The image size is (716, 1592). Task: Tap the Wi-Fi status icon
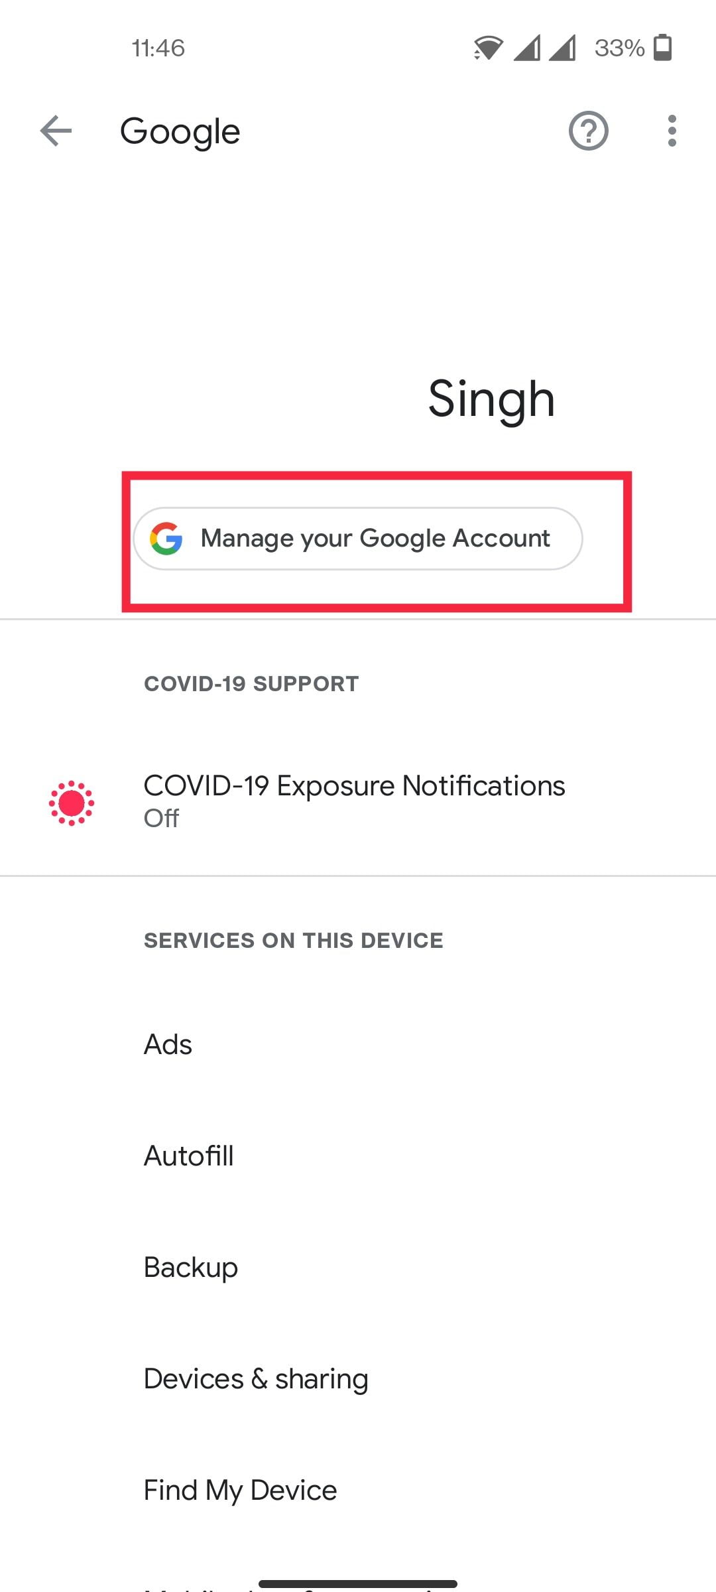pos(488,48)
